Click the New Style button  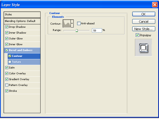coord(143,29)
